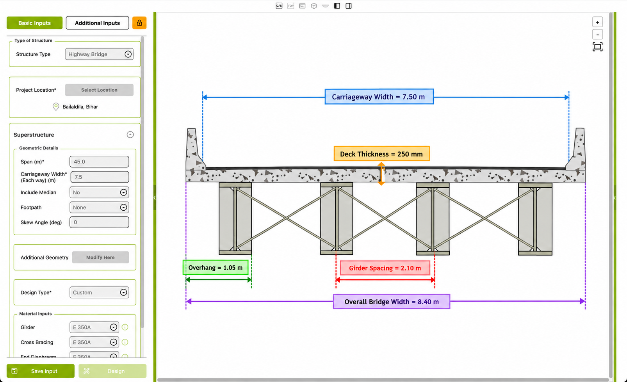Zoom in with the plus button

[597, 22]
